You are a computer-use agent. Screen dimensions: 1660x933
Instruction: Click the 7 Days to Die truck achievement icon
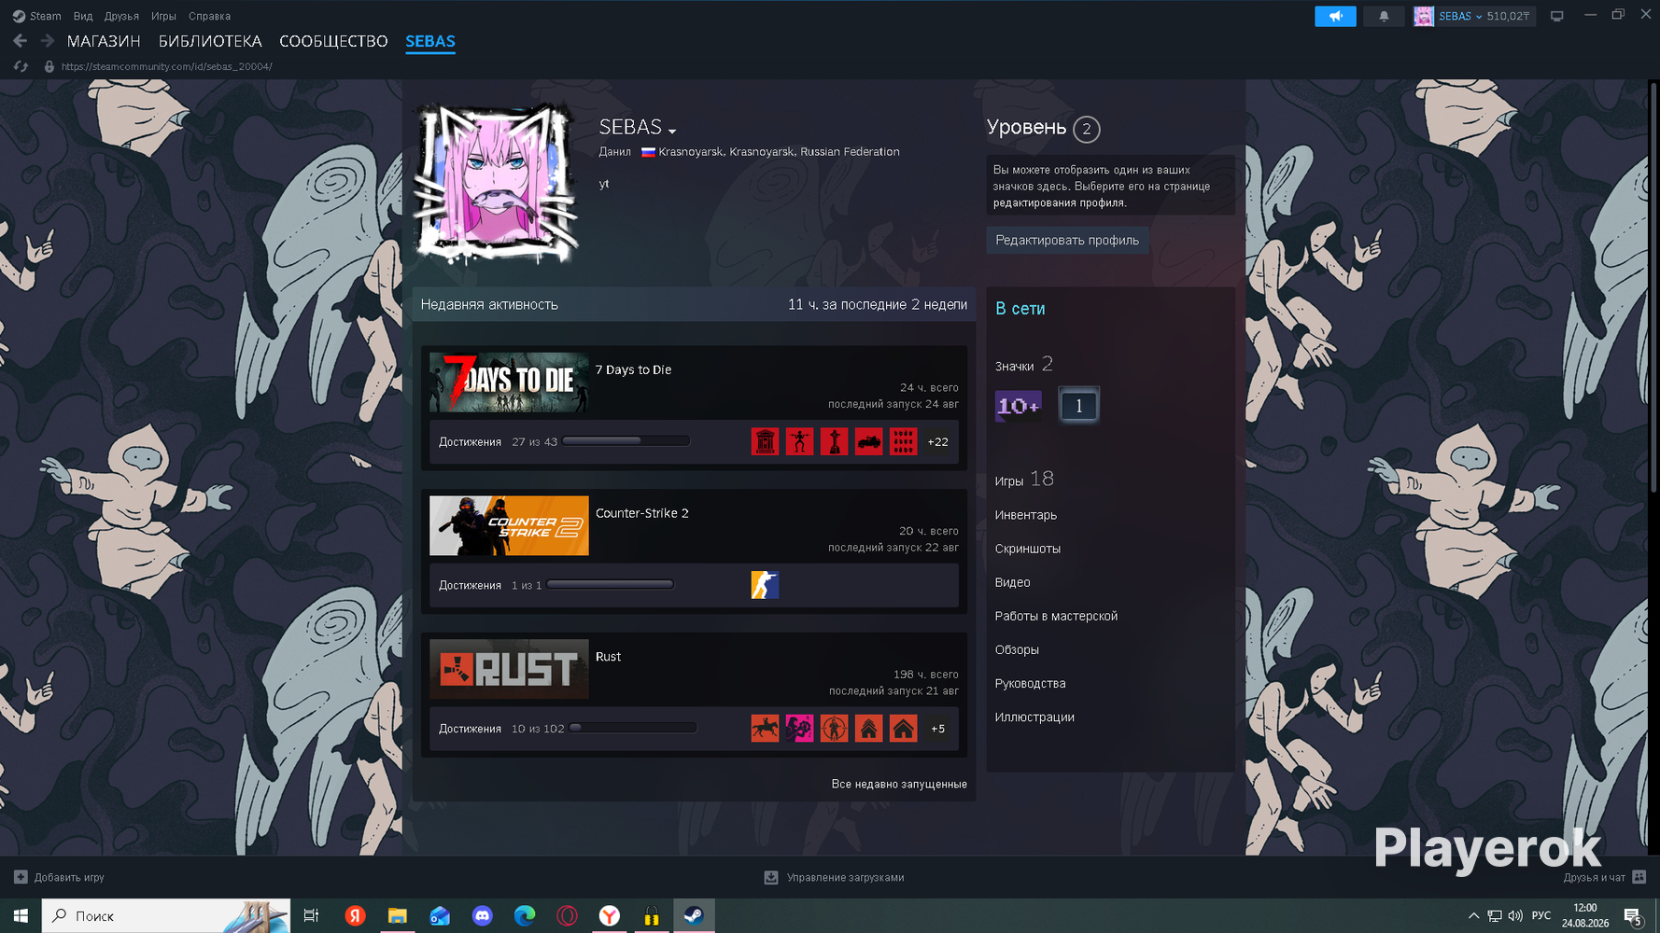point(868,441)
